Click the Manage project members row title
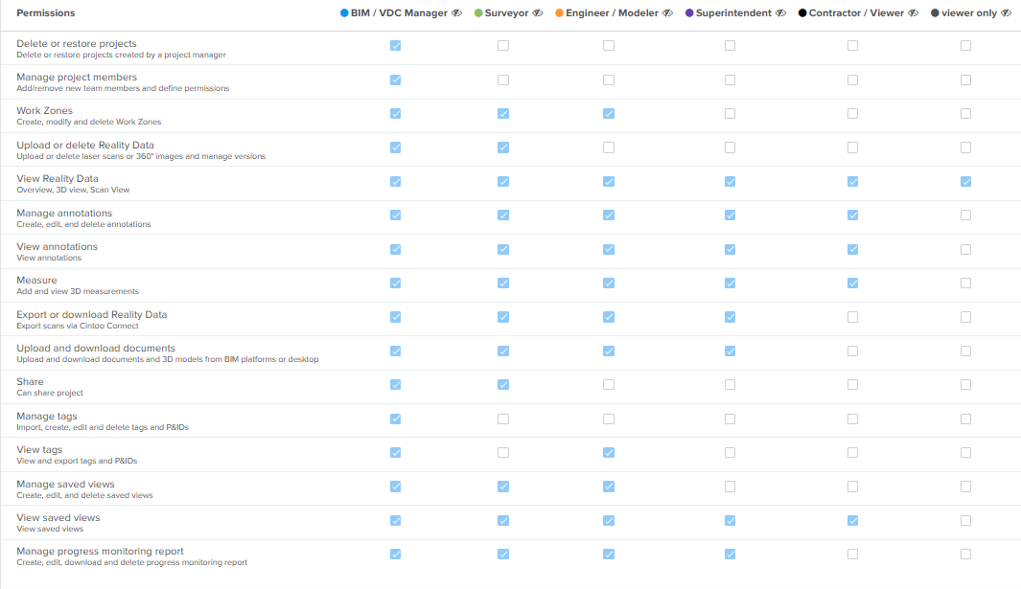1021x589 pixels. point(77,77)
